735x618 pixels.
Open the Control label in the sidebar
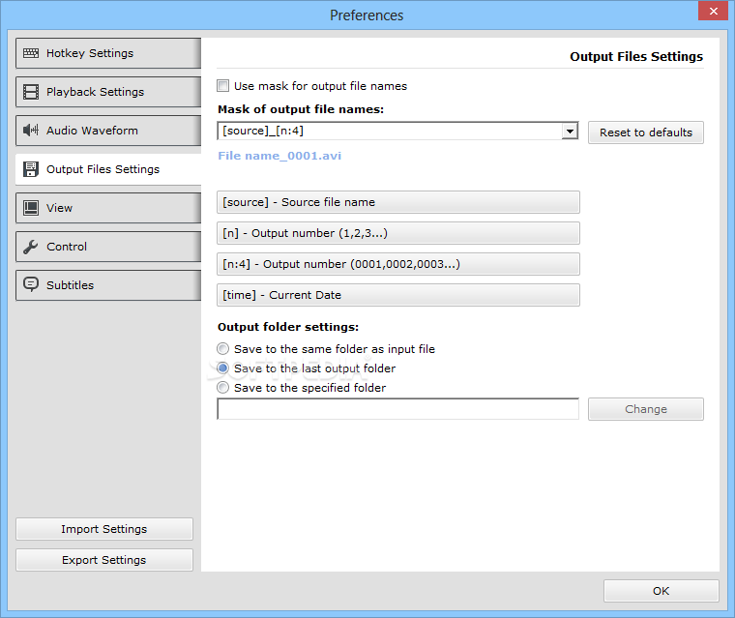(x=67, y=247)
